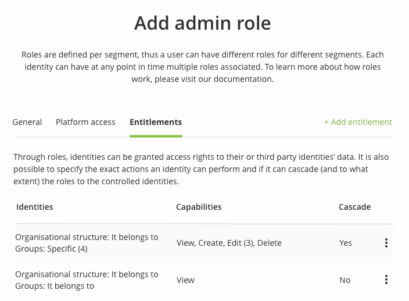Open the documentation link in intro text

[243, 79]
